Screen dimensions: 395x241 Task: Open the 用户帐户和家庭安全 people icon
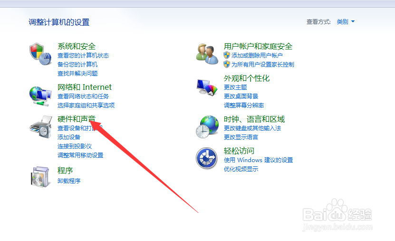[x=207, y=54]
